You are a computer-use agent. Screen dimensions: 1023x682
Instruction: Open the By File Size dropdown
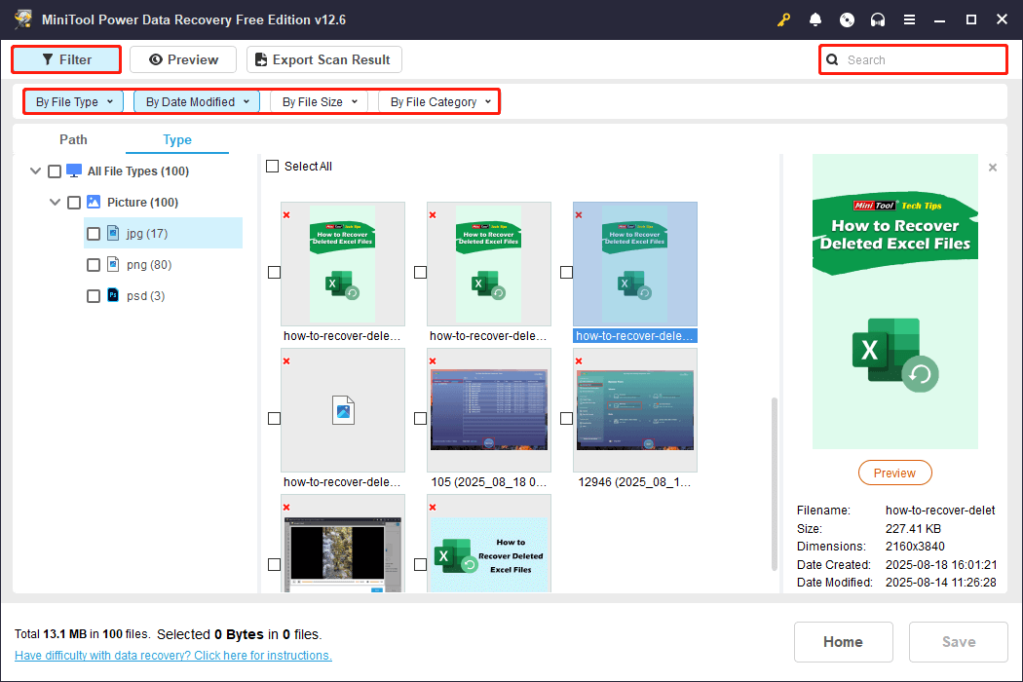319,101
